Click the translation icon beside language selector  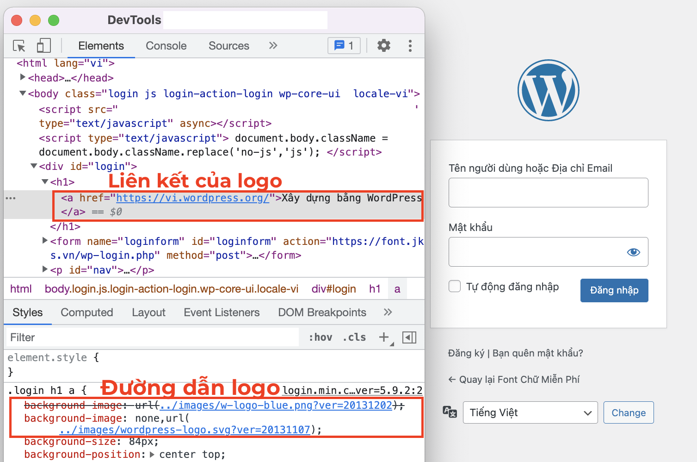coord(449,412)
